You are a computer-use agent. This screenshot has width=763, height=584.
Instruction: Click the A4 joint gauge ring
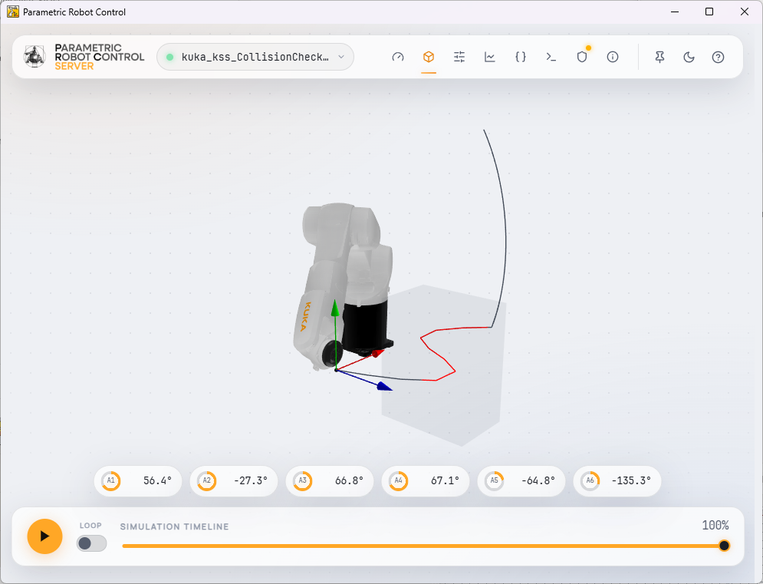coord(399,480)
